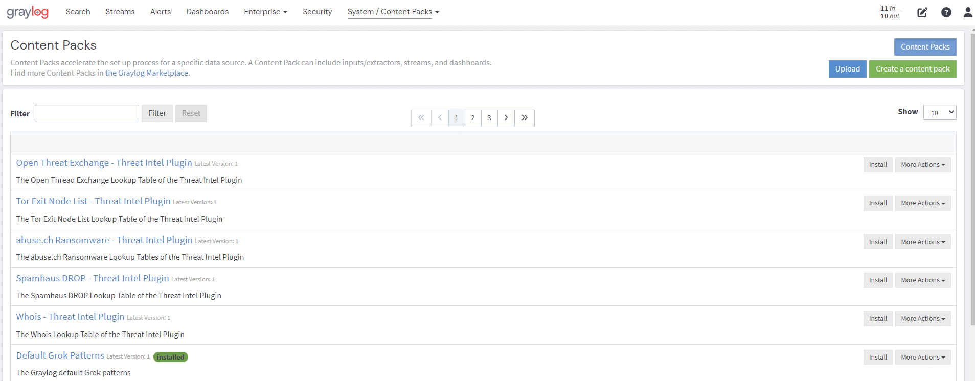Open the scratchpad edit icon

(922, 12)
